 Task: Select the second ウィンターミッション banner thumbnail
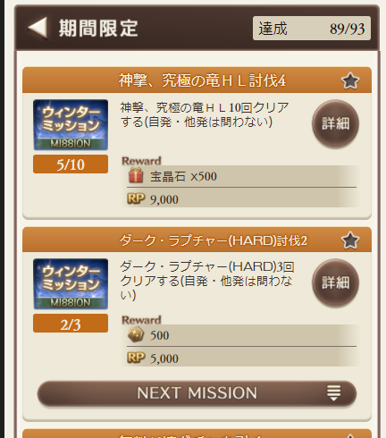click(71, 284)
